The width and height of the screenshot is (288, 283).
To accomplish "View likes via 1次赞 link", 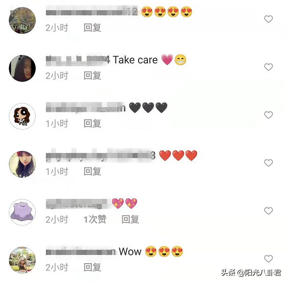I will tap(95, 219).
